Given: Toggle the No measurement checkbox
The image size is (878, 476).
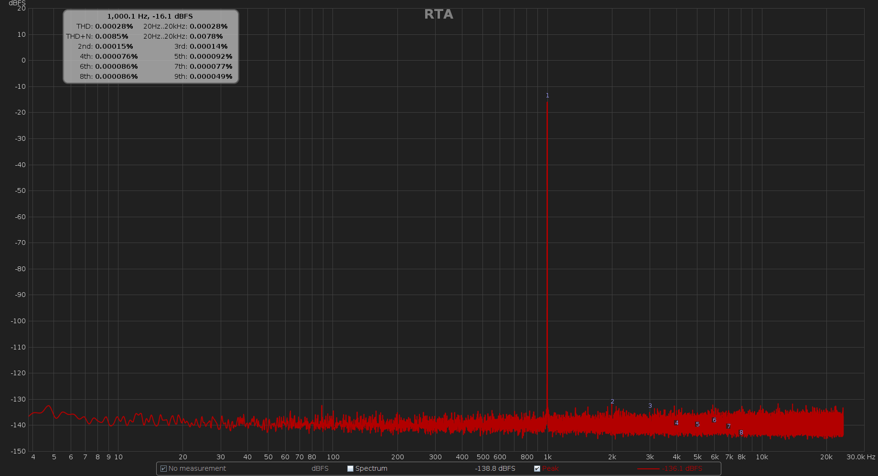Looking at the screenshot, I should point(163,469).
